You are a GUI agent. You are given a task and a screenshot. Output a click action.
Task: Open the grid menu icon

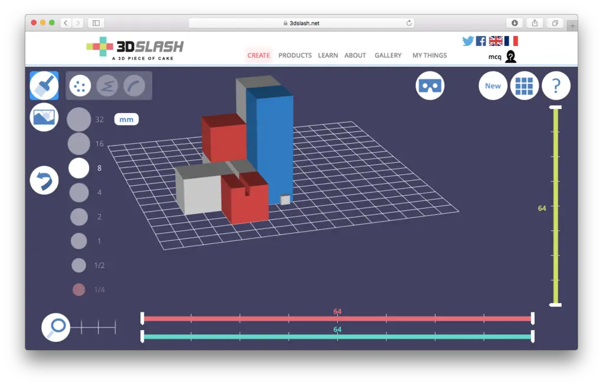coord(524,86)
